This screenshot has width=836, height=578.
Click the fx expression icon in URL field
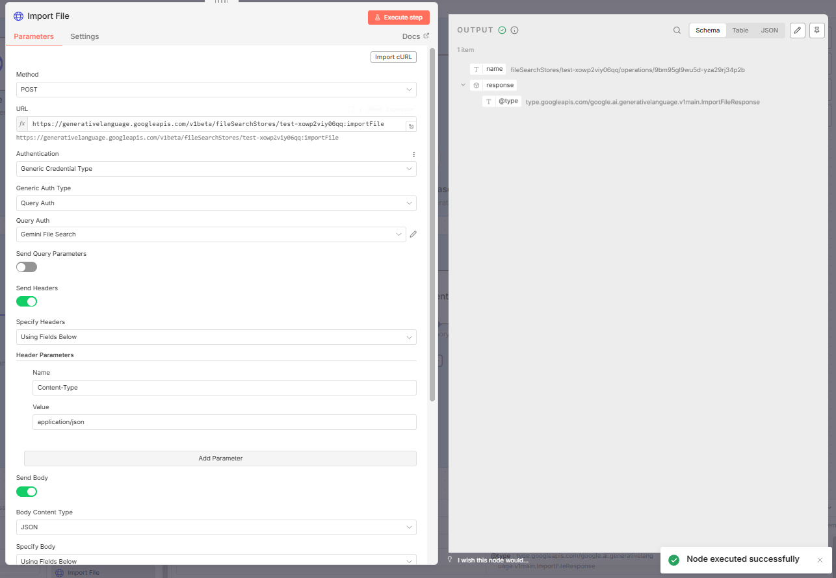click(22, 123)
